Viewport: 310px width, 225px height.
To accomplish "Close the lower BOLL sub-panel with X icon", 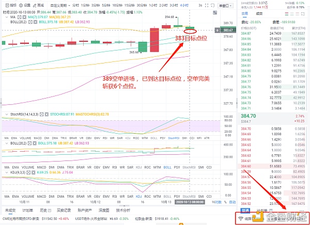I will click(35, 143).
